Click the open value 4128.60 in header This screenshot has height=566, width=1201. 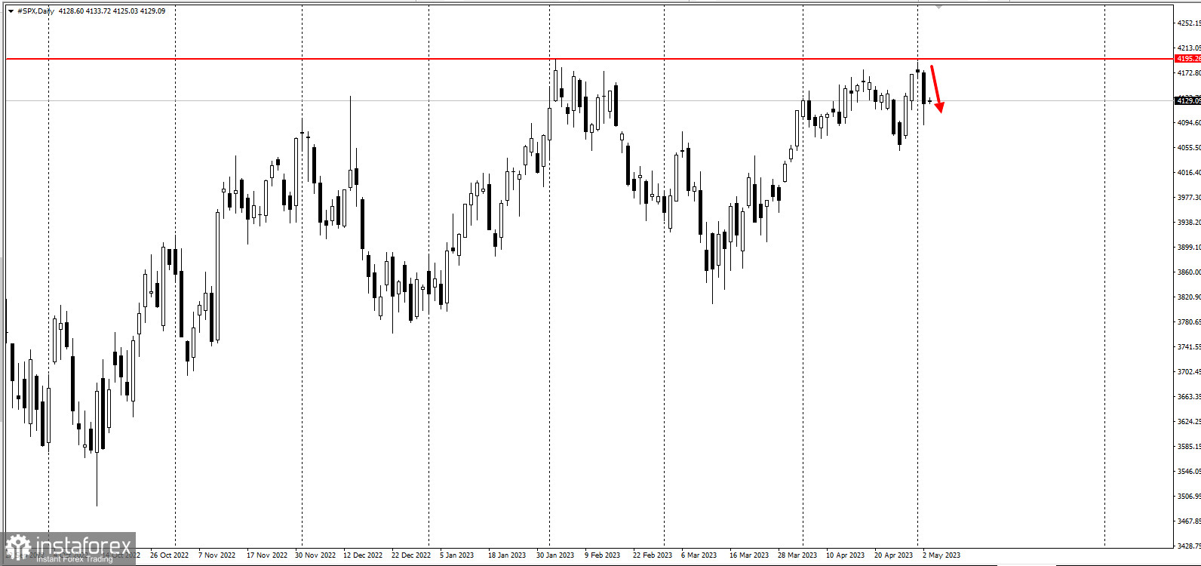pyautogui.click(x=71, y=11)
